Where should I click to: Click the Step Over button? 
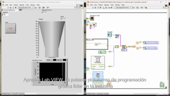tap(111, 8)
